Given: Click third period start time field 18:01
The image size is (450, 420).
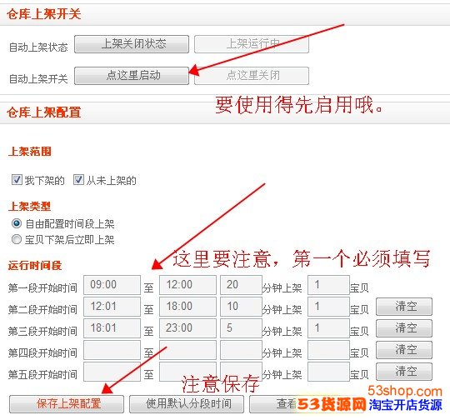Looking at the screenshot, I should tap(112, 328).
